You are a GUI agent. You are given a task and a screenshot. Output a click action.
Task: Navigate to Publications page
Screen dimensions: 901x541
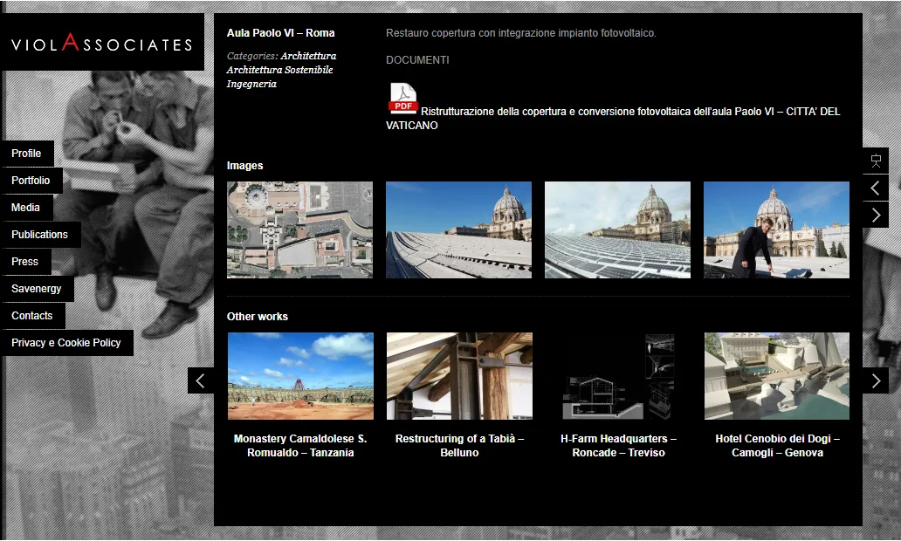pyautogui.click(x=39, y=235)
